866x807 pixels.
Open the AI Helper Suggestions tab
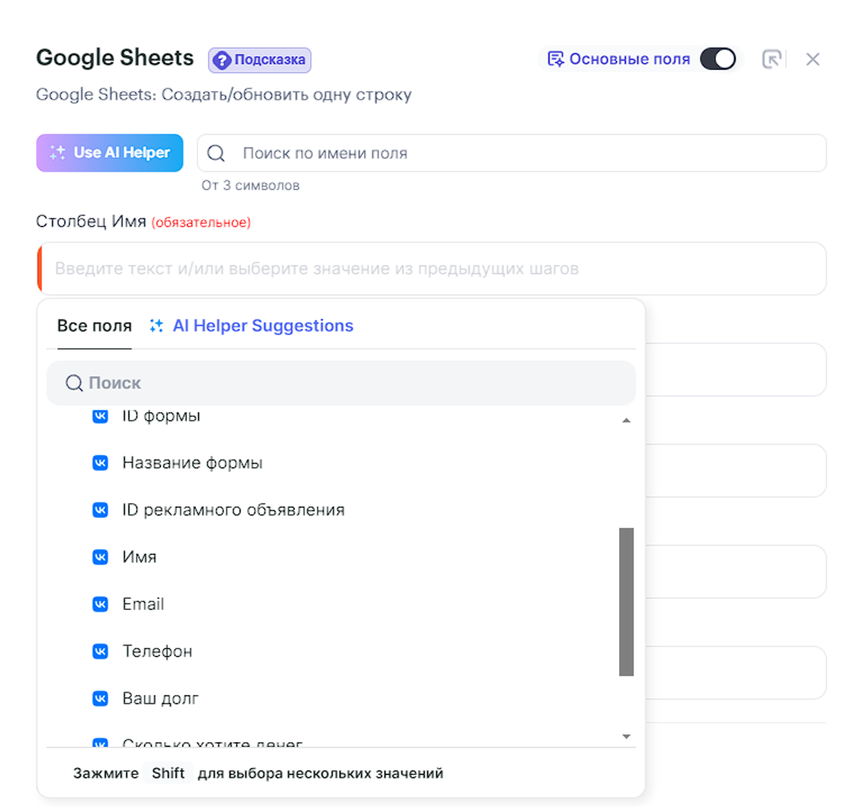(x=262, y=326)
